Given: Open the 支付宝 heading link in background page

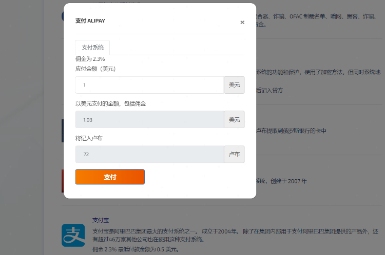Looking at the screenshot, I should click(101, 220).
